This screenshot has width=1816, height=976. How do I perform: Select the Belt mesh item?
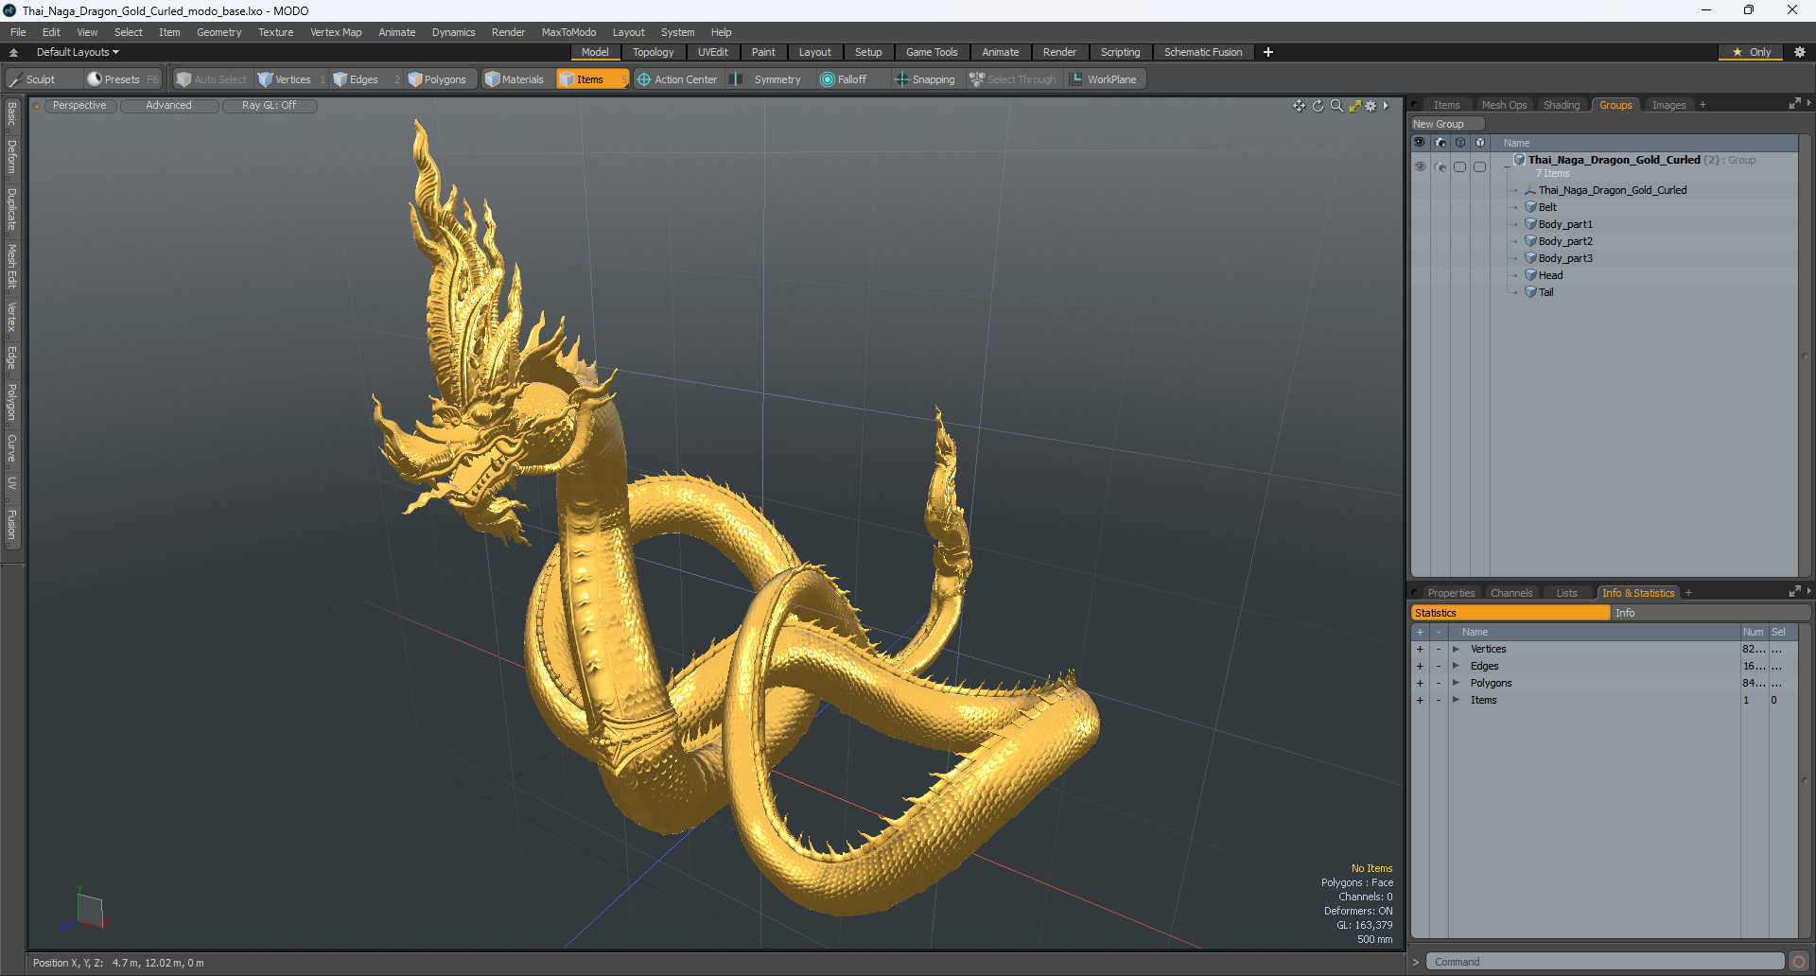tap(1547, 207)
